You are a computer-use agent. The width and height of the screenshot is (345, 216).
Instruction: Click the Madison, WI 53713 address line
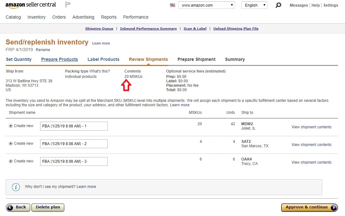point(22,85)
